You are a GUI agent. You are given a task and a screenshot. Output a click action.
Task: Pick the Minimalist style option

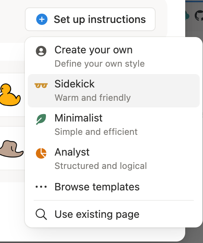(114, 125)
